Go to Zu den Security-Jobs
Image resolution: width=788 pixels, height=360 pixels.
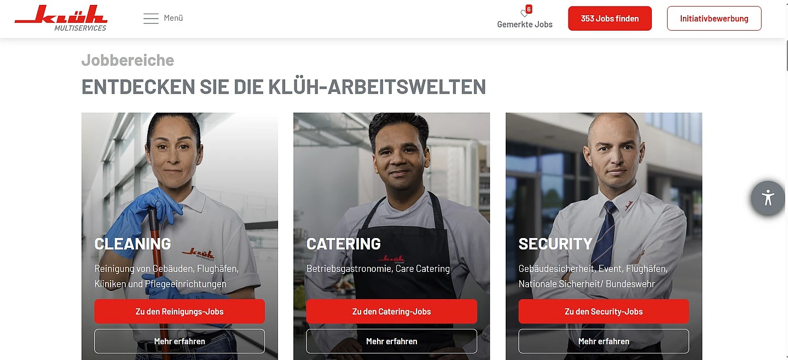pyautogui.click(x=604, y=311)
